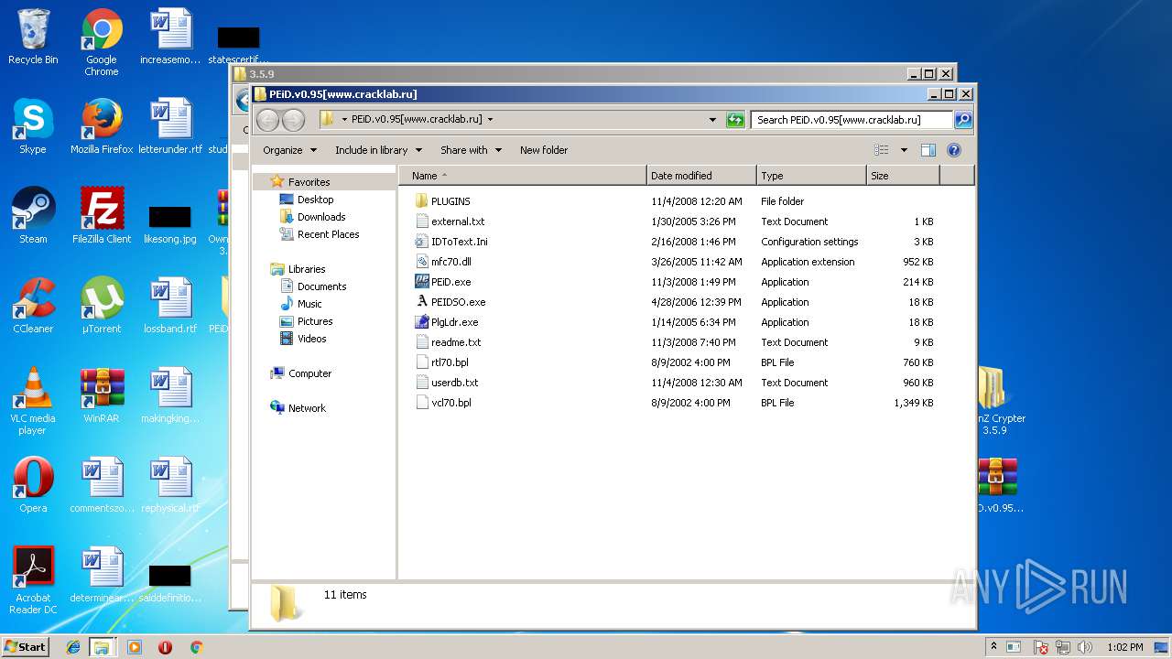Launch FileZilla Client desktop shortcut
This screenshot has height=659, width=1172.
click(102, 217)
